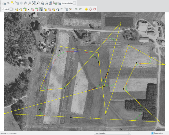Click the Redo arrow in digitizing toolbar
The height and width of the screenshot is (135, 169).
click(x=80, y=9)
